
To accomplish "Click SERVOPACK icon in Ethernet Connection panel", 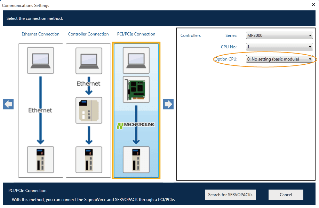I will click(x=40, y=160).
